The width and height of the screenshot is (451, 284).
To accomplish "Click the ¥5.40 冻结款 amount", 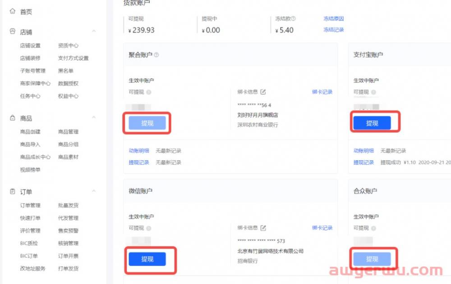I will (285, 30).
